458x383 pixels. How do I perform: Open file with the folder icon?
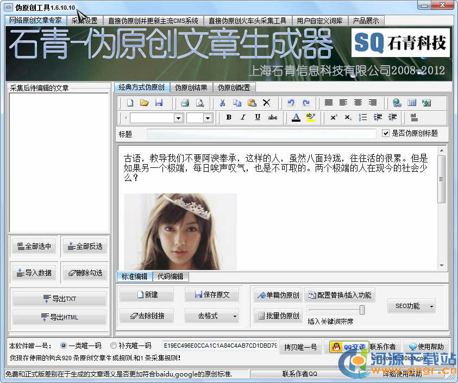[x=145, y=103]
